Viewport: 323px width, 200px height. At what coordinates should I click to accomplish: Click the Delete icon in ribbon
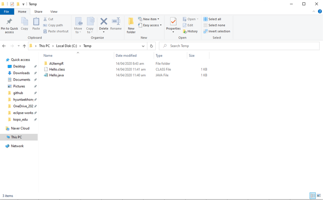pyautogui.click(x=104, y=25)
